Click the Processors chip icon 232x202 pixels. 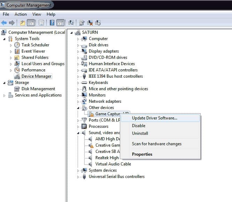[84, 126]
